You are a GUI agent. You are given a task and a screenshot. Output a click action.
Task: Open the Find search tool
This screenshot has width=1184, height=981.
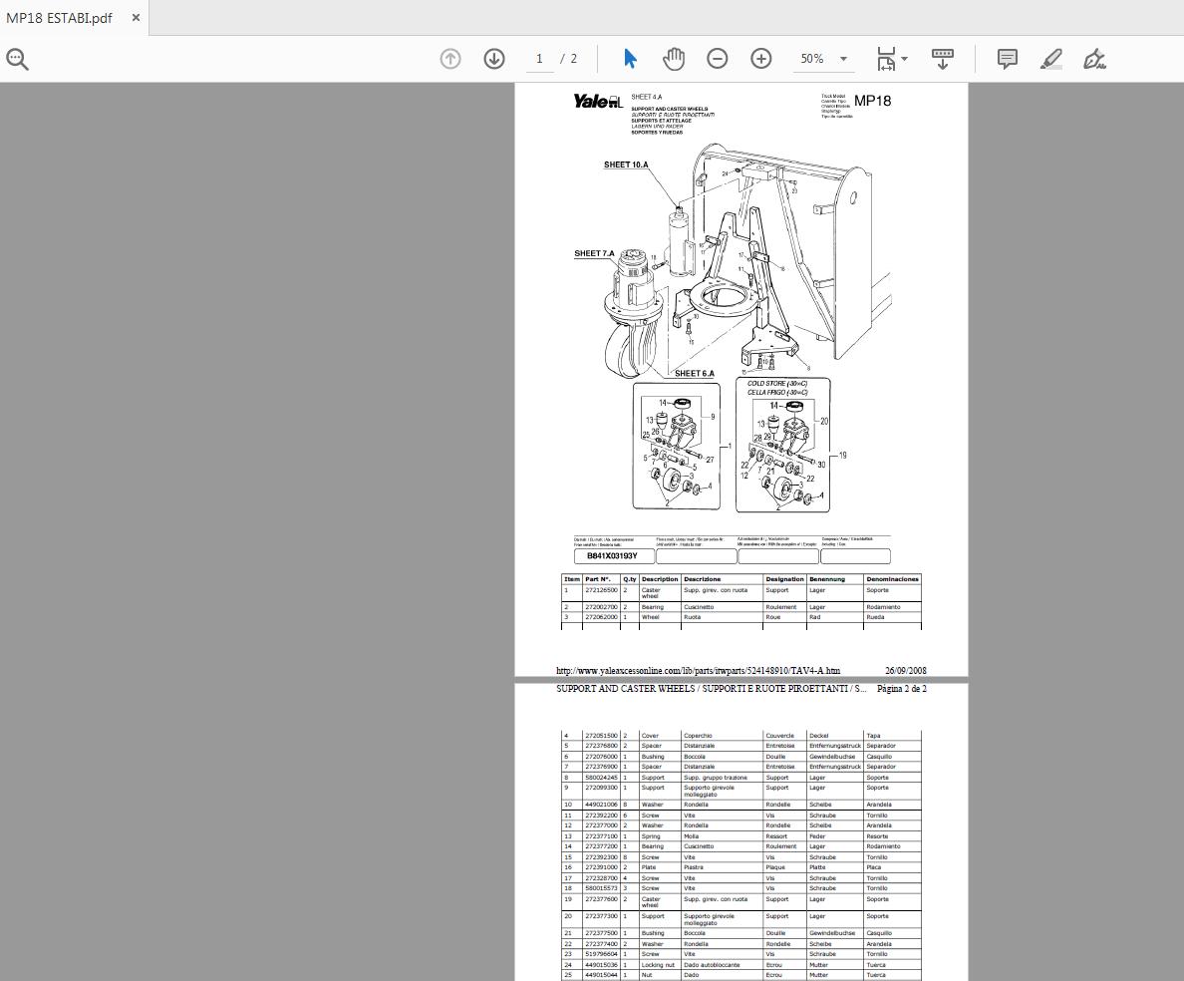pyautogui.click(x=18, y=59)
